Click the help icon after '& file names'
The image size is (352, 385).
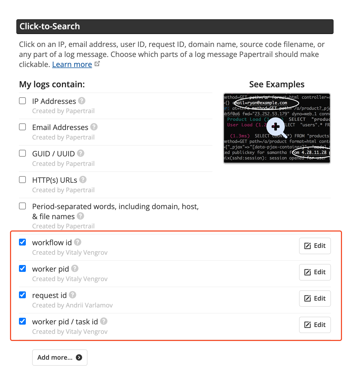pos(80,216)
